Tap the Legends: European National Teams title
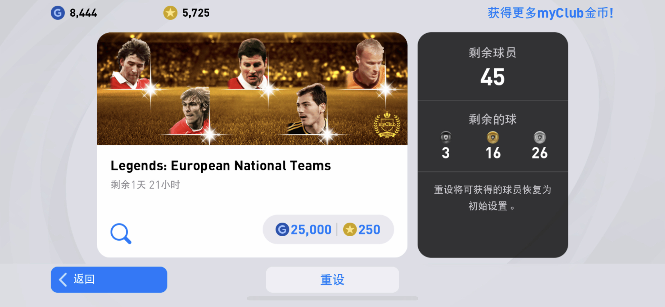Viewport: 665px width, 307px height. click(221, 166)
